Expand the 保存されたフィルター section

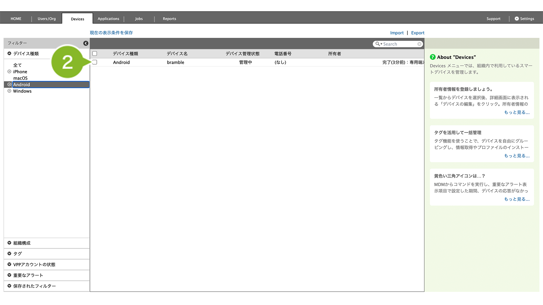pos(9,286)
